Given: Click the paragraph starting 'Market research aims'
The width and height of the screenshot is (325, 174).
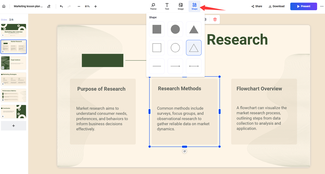Looking at the screenshot, I should 102,119.
